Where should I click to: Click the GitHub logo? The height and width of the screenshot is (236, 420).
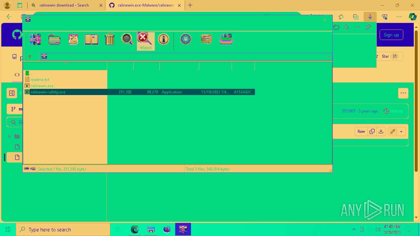click(x=17, y=35)
